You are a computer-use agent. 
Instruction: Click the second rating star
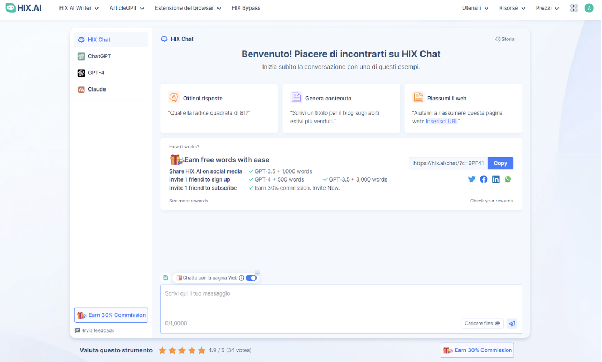tap(172, 350)
